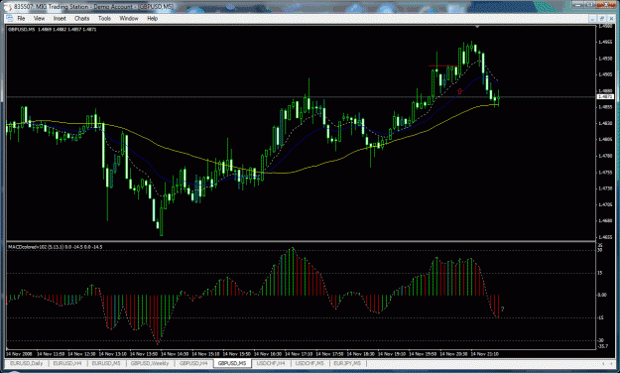Open the Help menu

(152, 18)
